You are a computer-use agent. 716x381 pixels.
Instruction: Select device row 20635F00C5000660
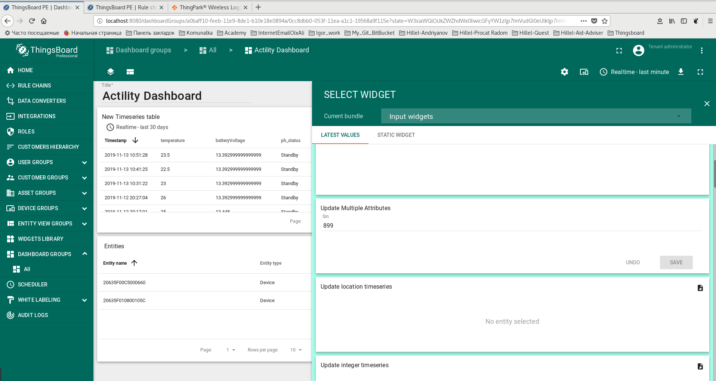[x=205, y=283]
